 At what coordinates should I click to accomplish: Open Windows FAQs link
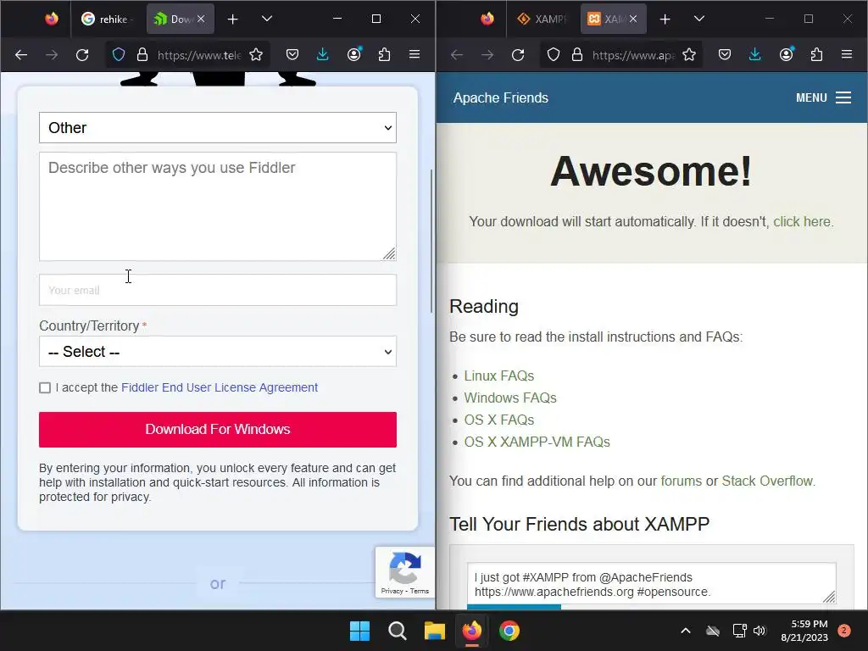point(509,398)
